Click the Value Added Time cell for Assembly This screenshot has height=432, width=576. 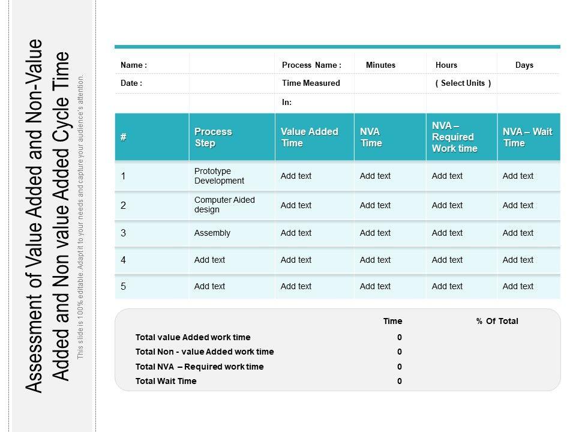296,233
